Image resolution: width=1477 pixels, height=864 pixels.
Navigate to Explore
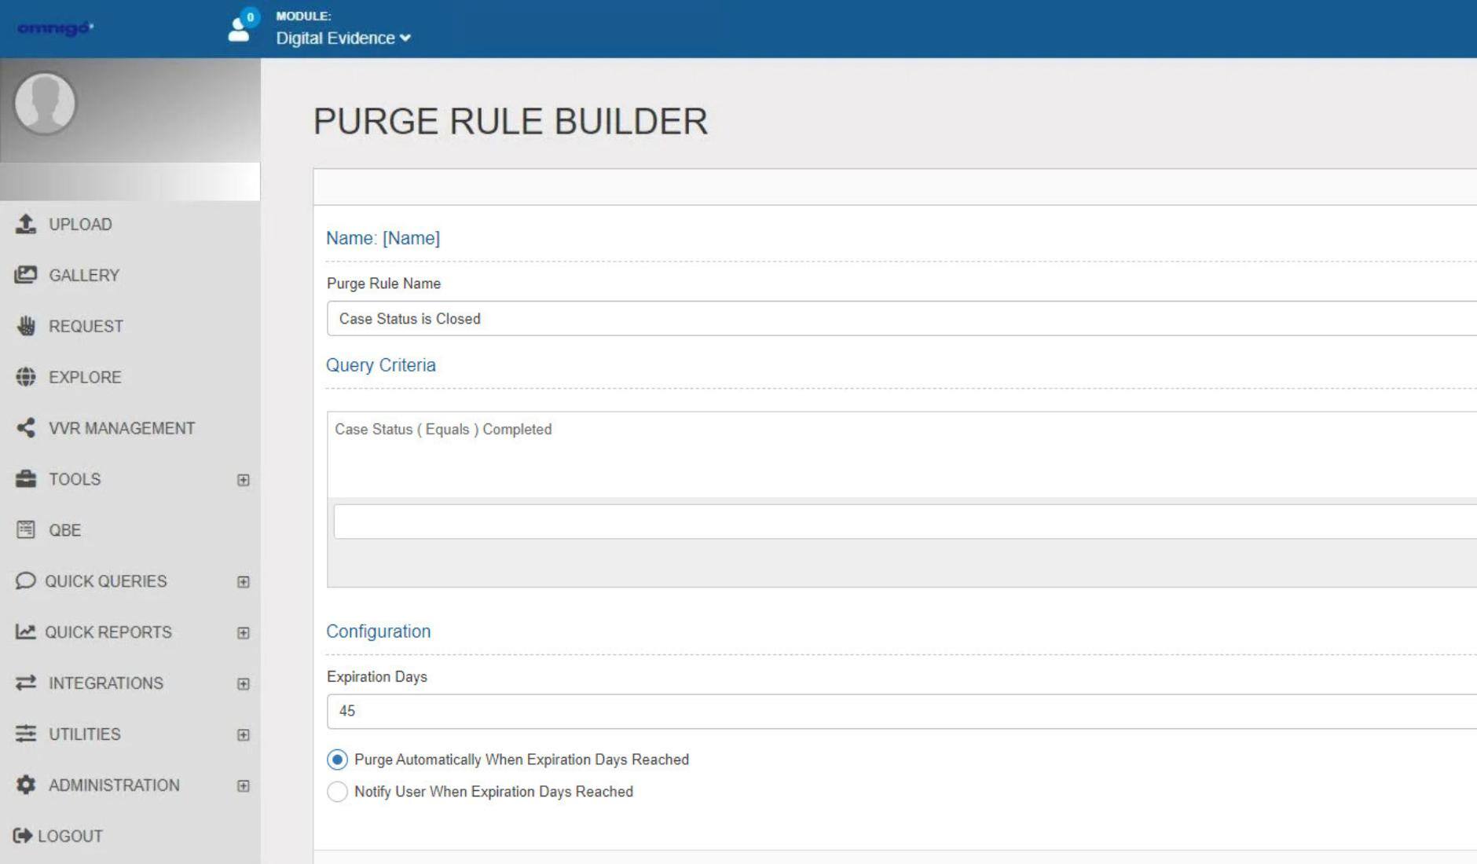[x=85, y=378]
